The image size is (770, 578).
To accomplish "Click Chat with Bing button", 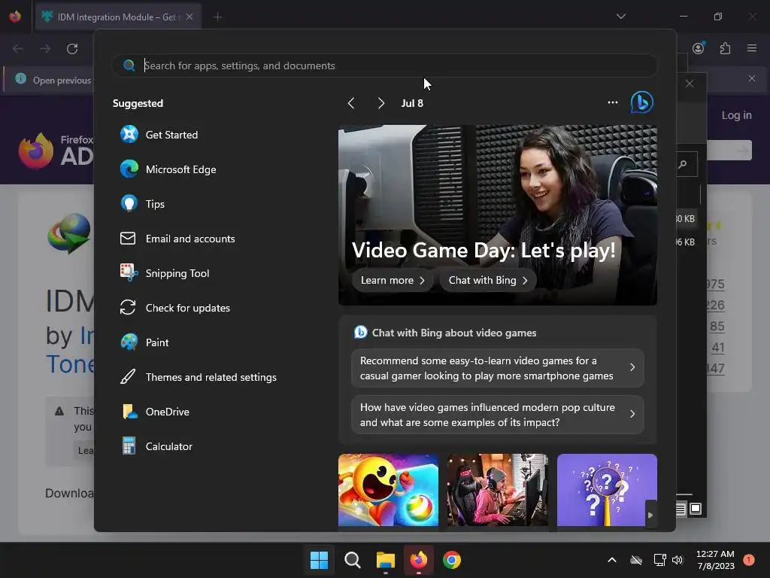I will pyautogui.click(x=487, y=280).
